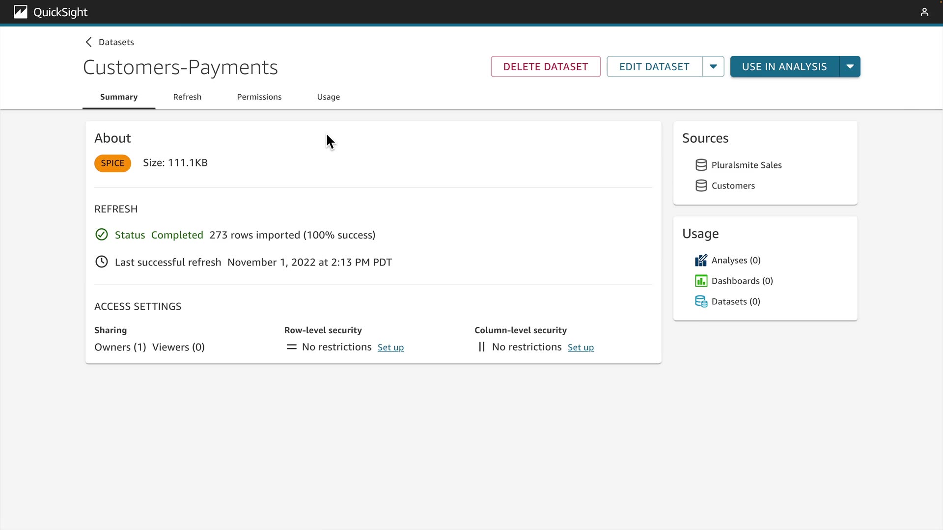Open the Permissions tab
Image resolution: width=943 pixels, height=530 pixels.
[x=259, y=97]
